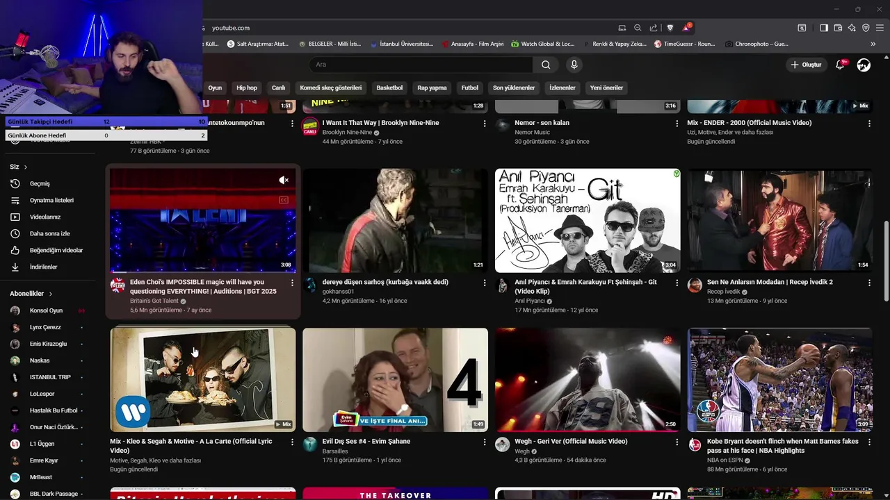
Task: Start voice search with microphone icon
Action: (x=574, y=65)
